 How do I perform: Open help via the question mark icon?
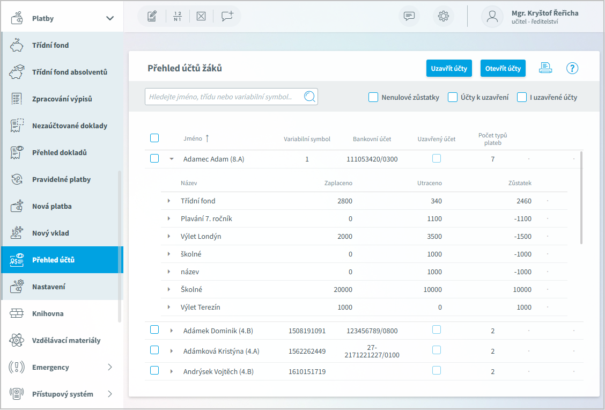[572, 68]
